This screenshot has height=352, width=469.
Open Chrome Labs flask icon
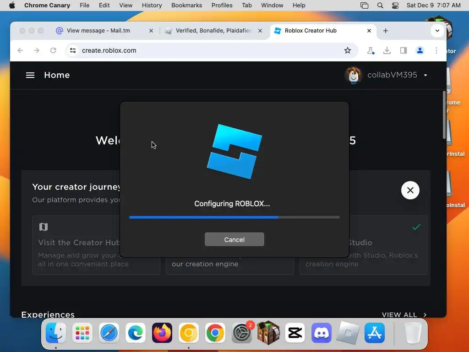tap(371, 50)
